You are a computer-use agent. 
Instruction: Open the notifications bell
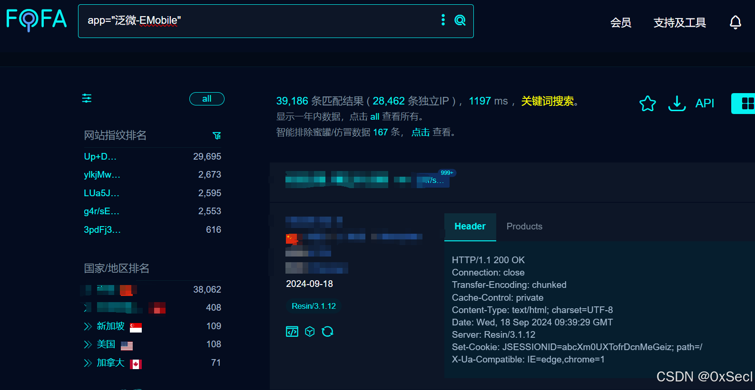click(x=735, y=22)
